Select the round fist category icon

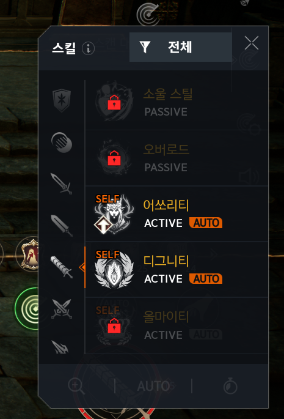[x=62, y=143]
